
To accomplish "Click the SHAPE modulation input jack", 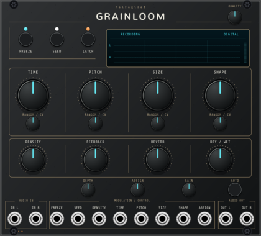I will pyautogui.click(x=183, y=219).
